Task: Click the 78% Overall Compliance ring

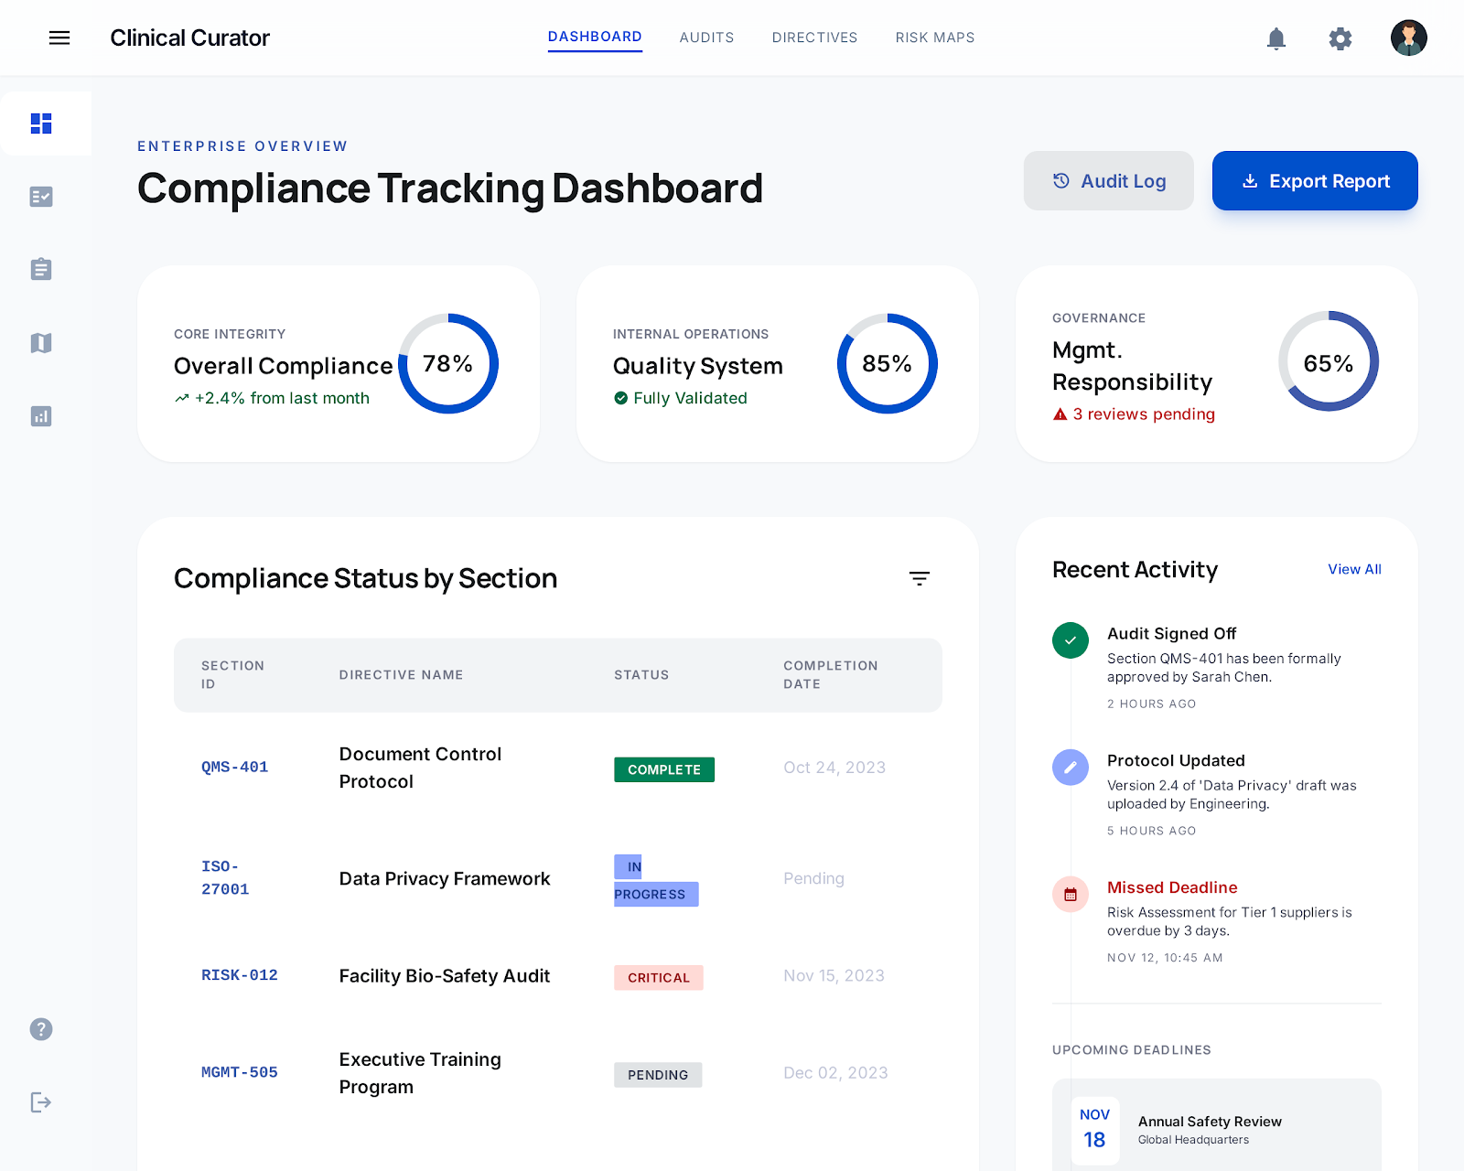Action: [448, 363]
